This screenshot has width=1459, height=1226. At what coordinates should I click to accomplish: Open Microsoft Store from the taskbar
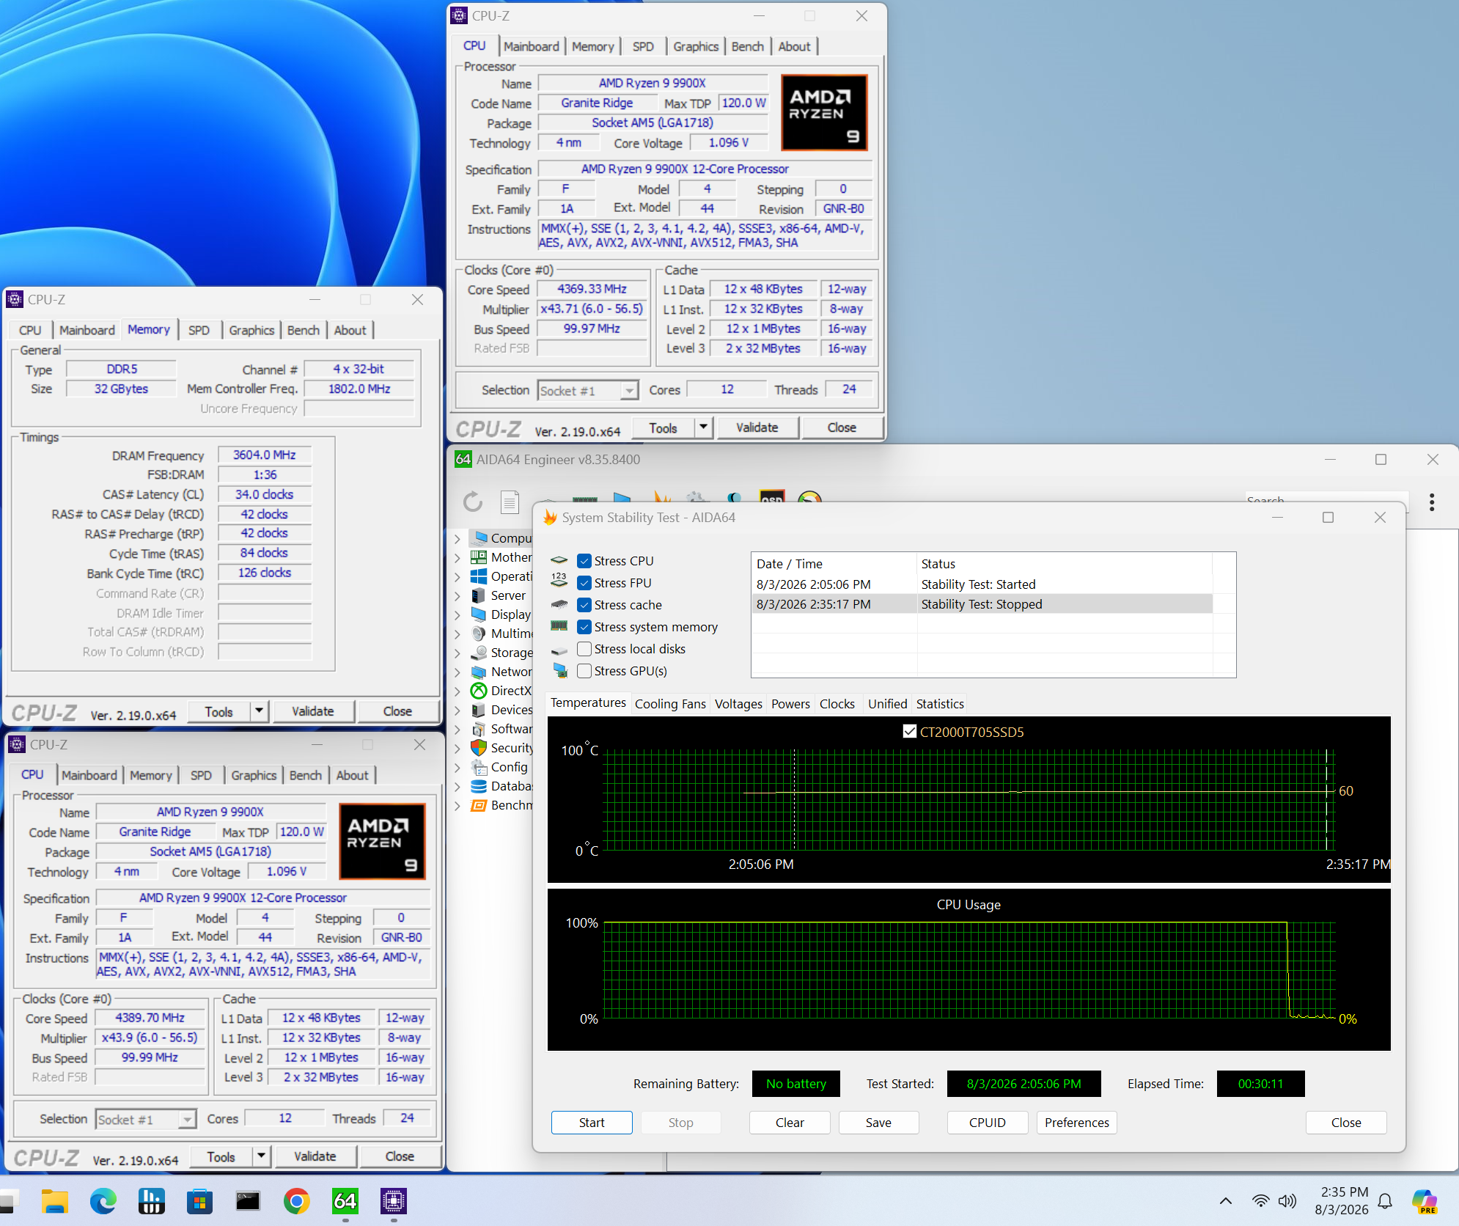click(199, 1200)
